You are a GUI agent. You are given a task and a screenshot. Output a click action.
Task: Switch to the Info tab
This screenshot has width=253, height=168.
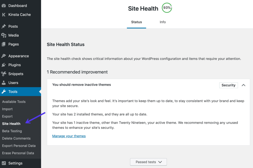pyautogui.click(x=163, y=22)
